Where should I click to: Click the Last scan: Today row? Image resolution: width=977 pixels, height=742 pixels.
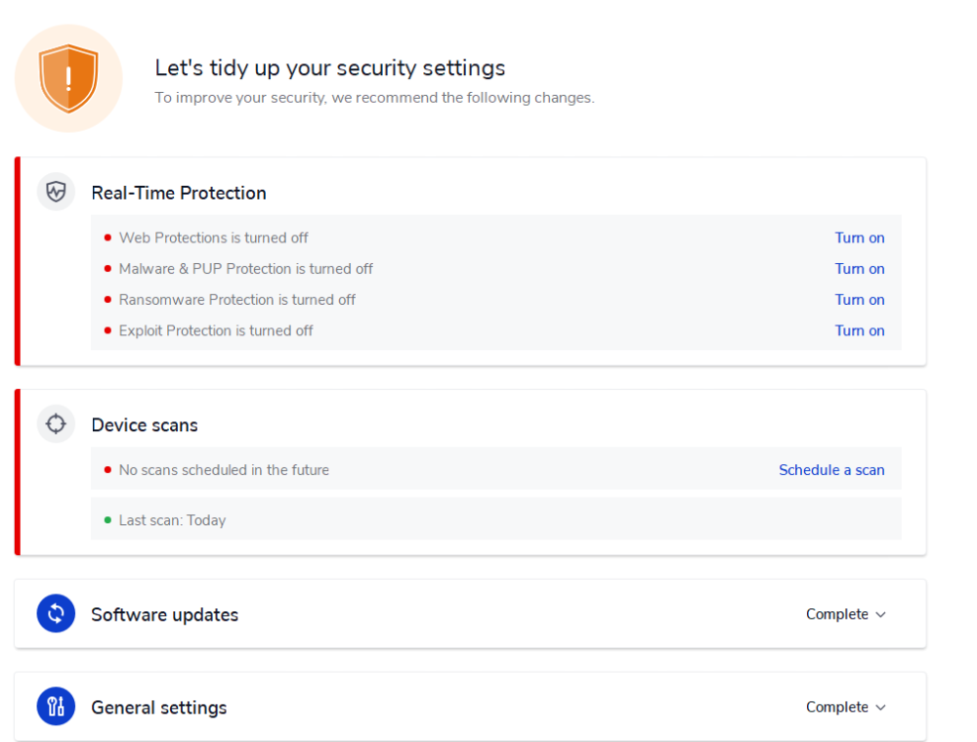[x=172, y=520]
